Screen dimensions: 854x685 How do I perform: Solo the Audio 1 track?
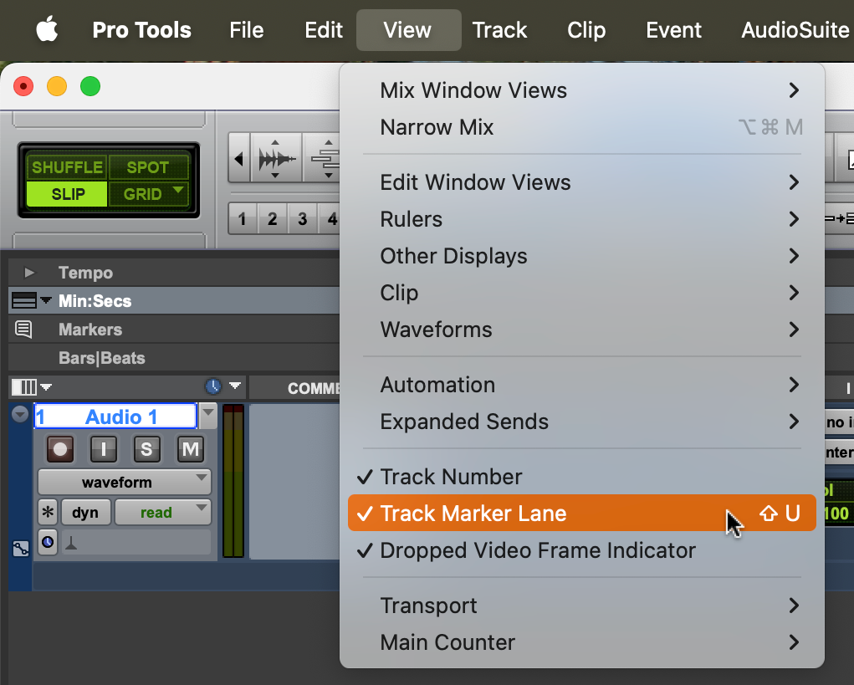(146, 449)
